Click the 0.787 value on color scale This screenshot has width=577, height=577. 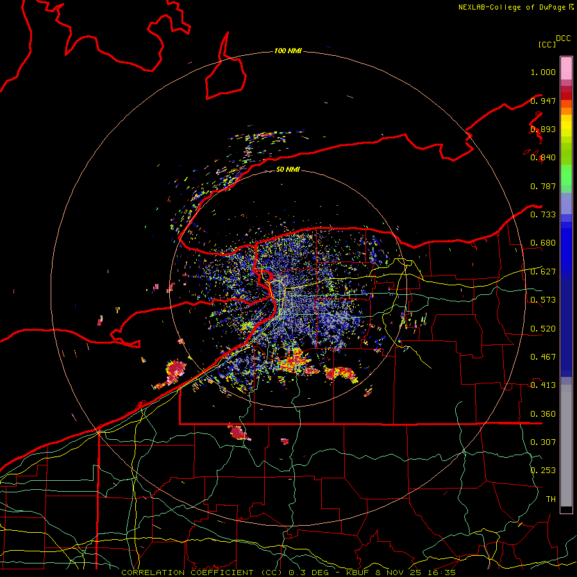(x=543, y=186)
